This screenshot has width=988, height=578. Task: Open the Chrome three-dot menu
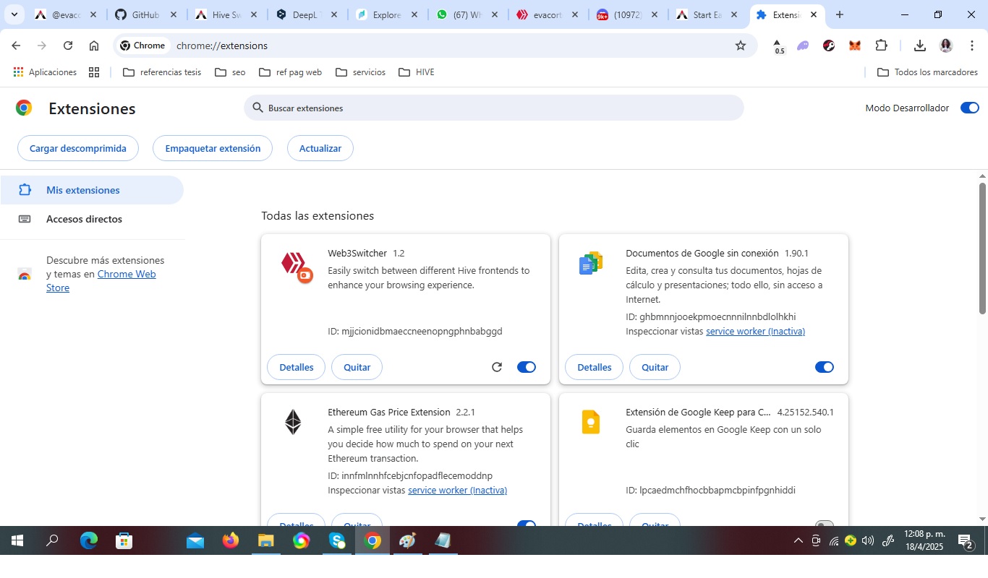pos(972,46)
